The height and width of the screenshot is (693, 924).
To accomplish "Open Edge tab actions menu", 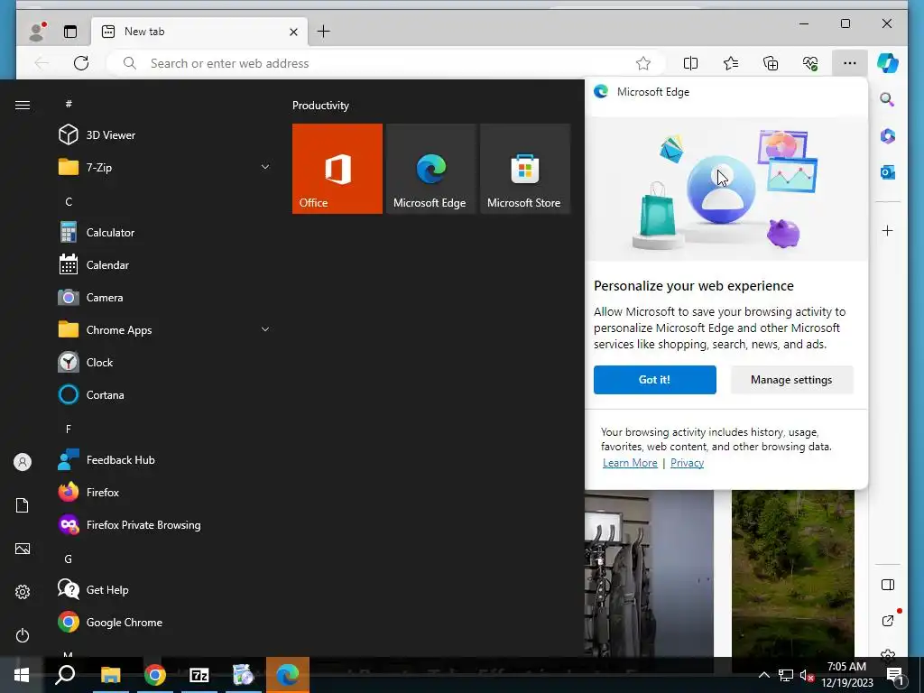I will click(x=70, y=32).
